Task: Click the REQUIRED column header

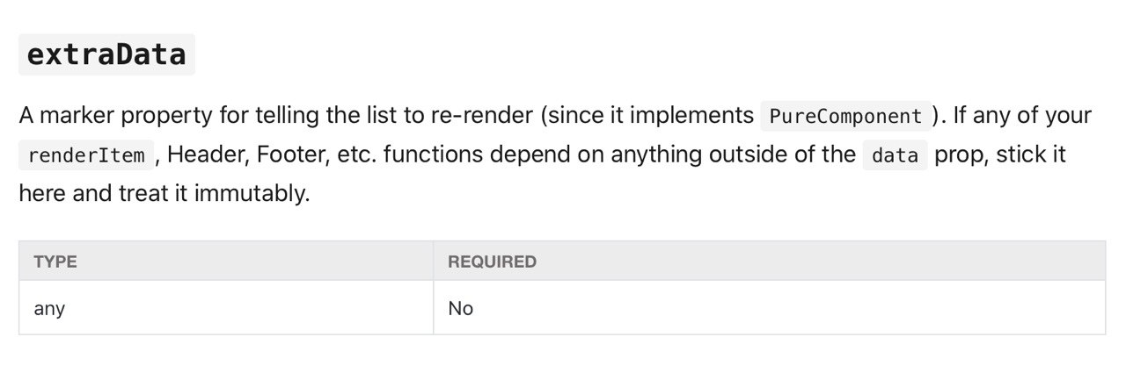Action: (492, 262)
